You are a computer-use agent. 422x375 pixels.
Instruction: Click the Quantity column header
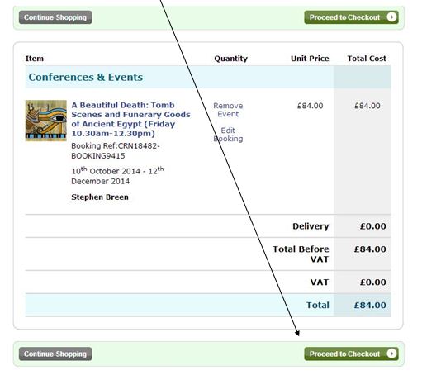pos(230,59)
